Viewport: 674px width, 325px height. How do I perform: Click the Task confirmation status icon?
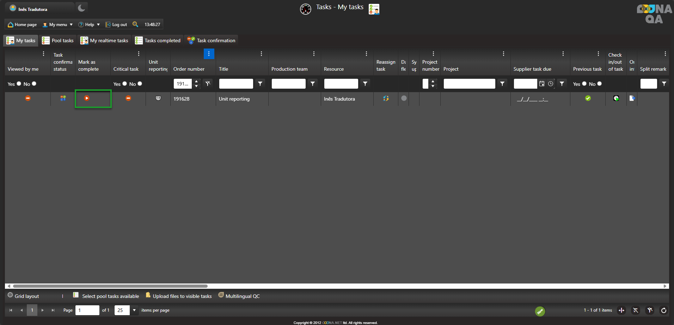tap(63, 98)
